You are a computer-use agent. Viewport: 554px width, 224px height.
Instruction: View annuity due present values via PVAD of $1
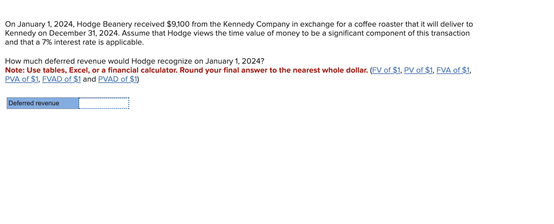click(x=117, y=79)
